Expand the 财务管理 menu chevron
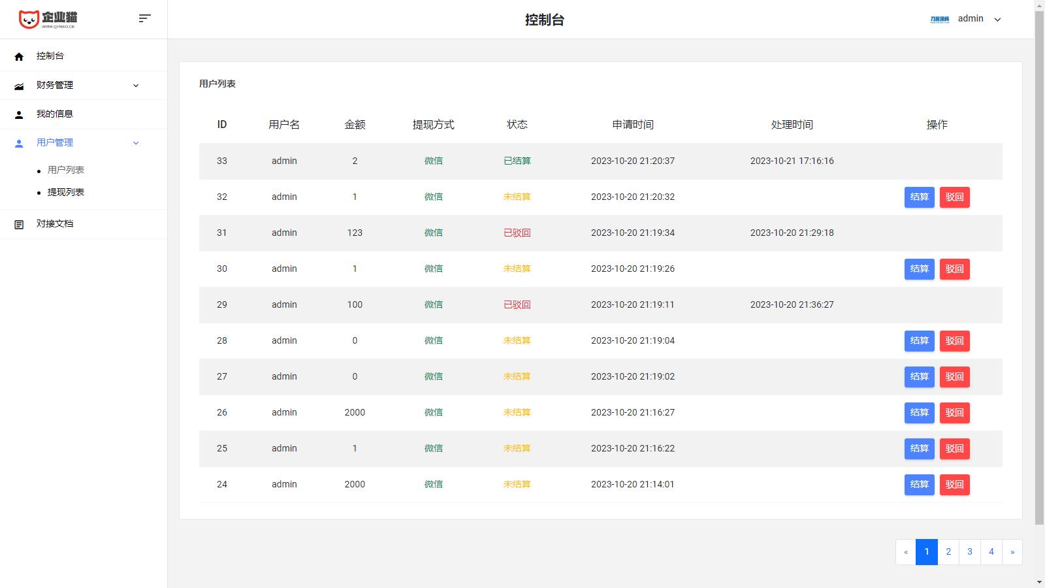Screen dimensions: 1045x588 point(136,86)
